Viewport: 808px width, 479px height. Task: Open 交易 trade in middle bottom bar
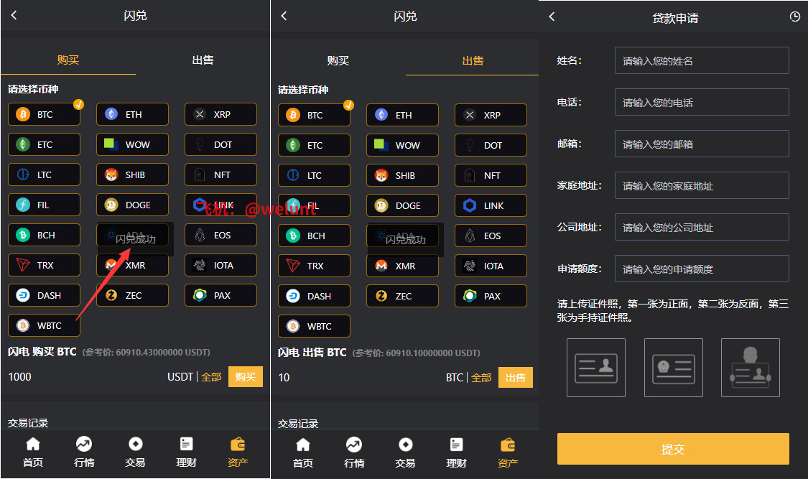pyautogui.click(x=405, y=452)
